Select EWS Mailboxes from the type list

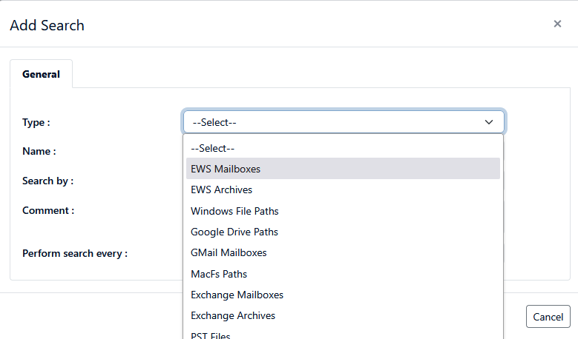point(226,169)
